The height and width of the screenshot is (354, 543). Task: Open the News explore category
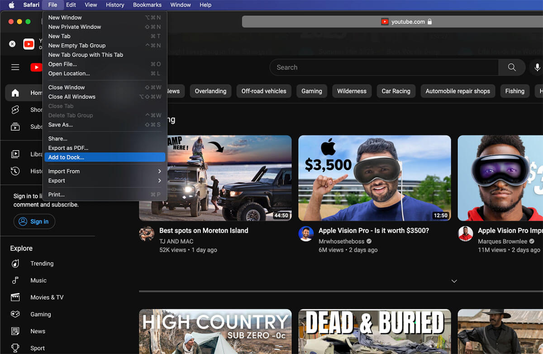pos(38,331)
